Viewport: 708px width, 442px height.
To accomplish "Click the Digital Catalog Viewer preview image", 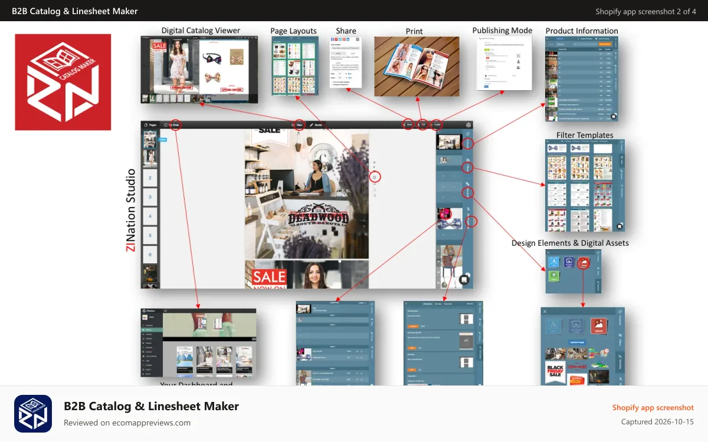I will tap(201, 70).
